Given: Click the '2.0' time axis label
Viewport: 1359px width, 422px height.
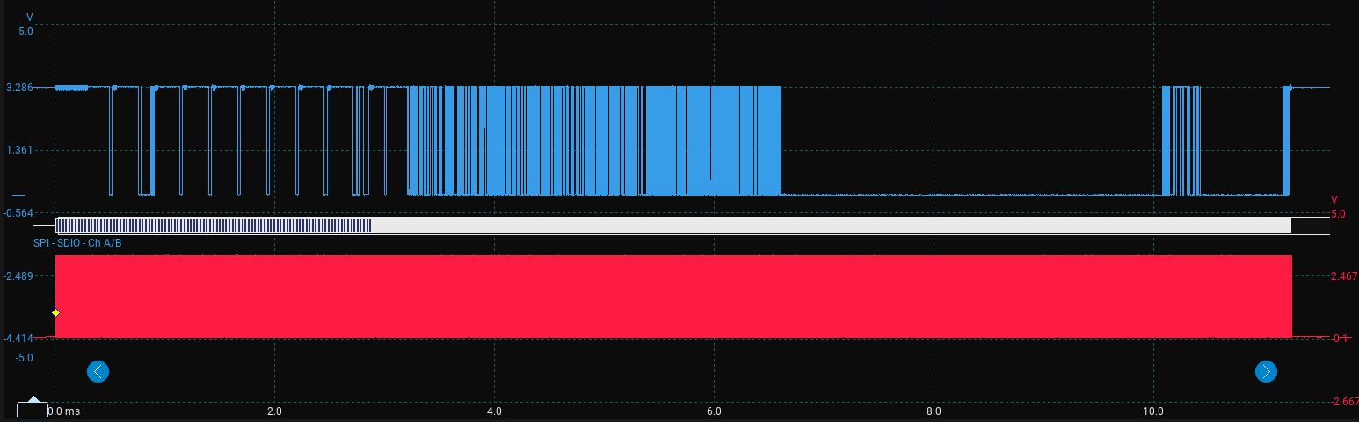Looking at the screenshot, I should (x=274, y=411).
